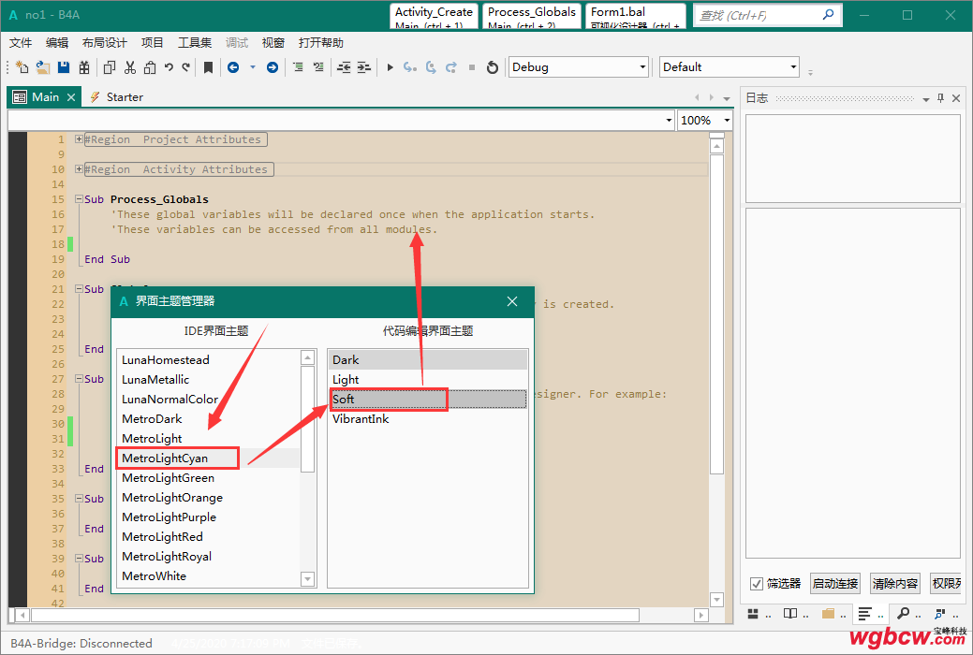Close the 界面主题管理器 dialog
This screenshot has height=655, width=973.
pyautogui.click(x=512, y=301)
